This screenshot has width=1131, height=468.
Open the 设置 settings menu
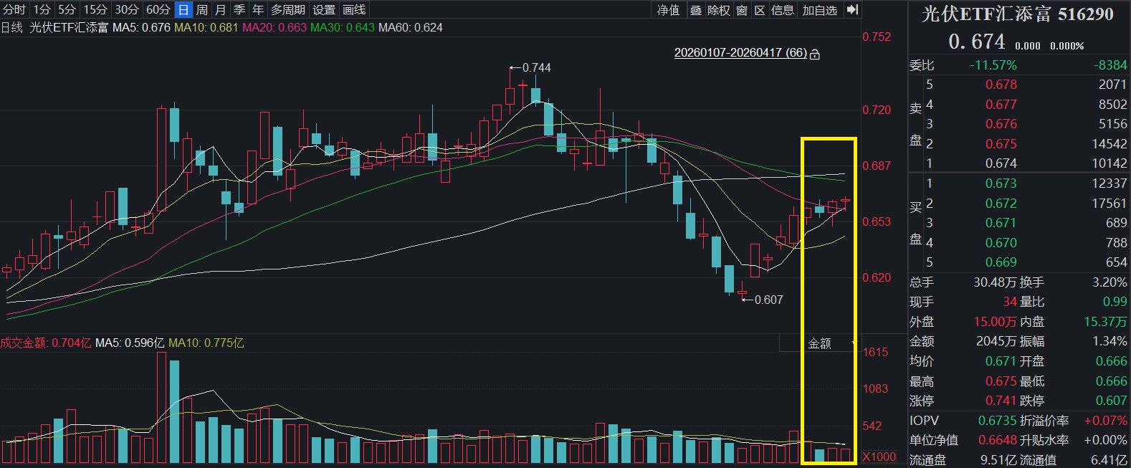click(324, 10)
